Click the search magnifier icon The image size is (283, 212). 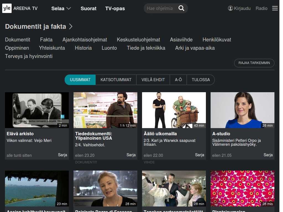(181, 8)
